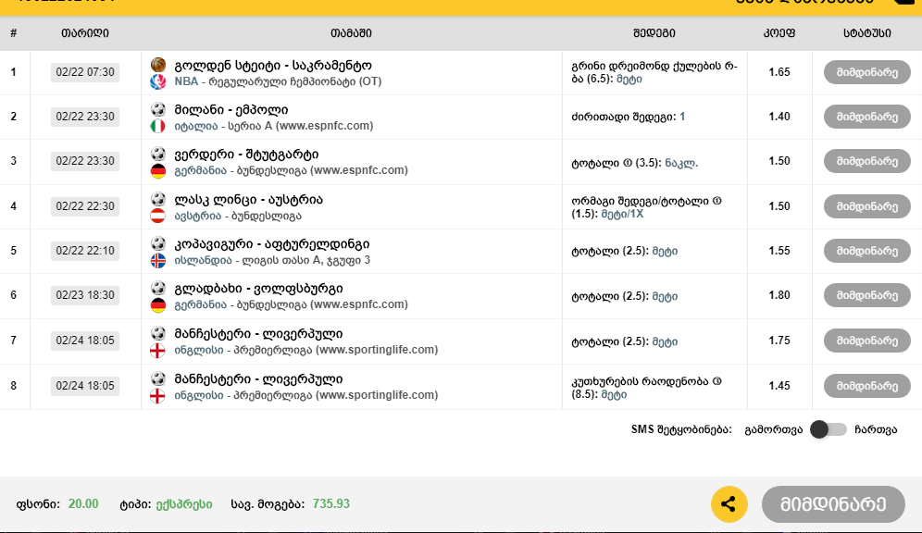
Task: Open the ისლანდია country link
Action: 203,260
